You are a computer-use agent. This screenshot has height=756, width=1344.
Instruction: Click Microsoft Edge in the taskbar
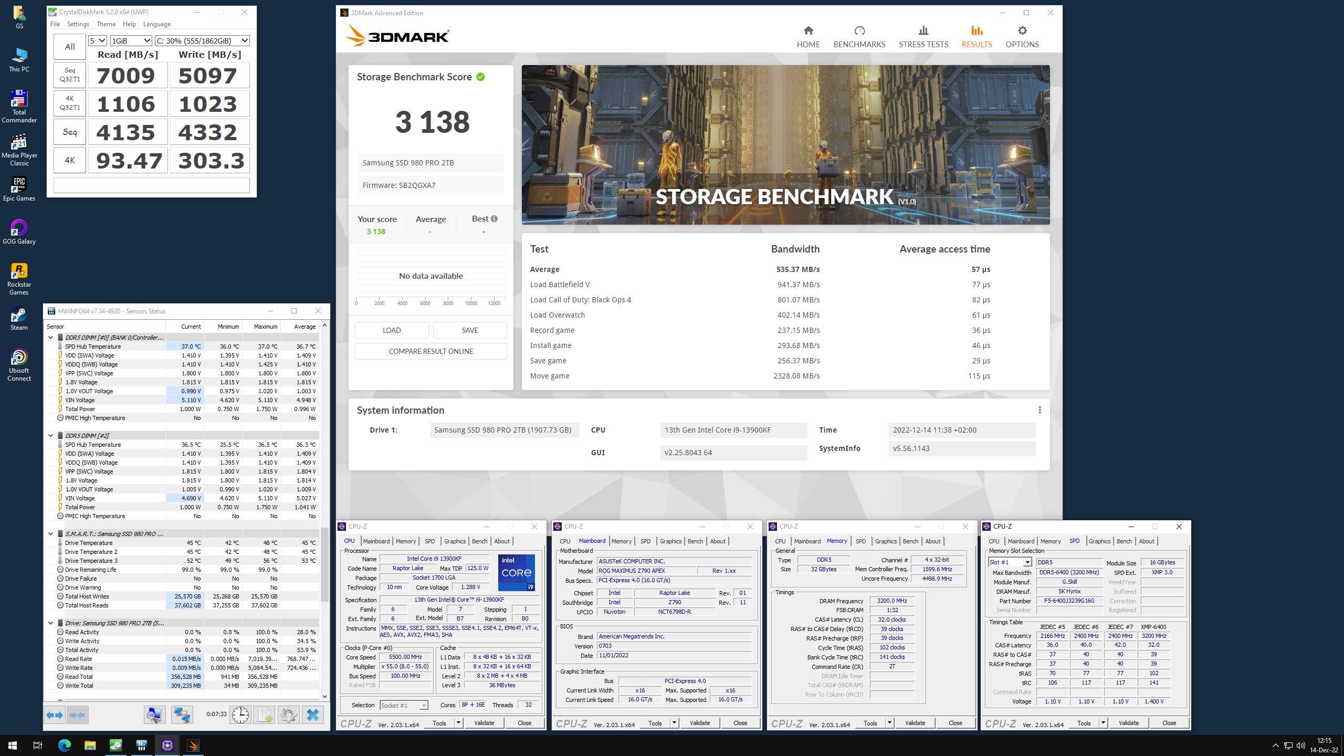point(65,745)
